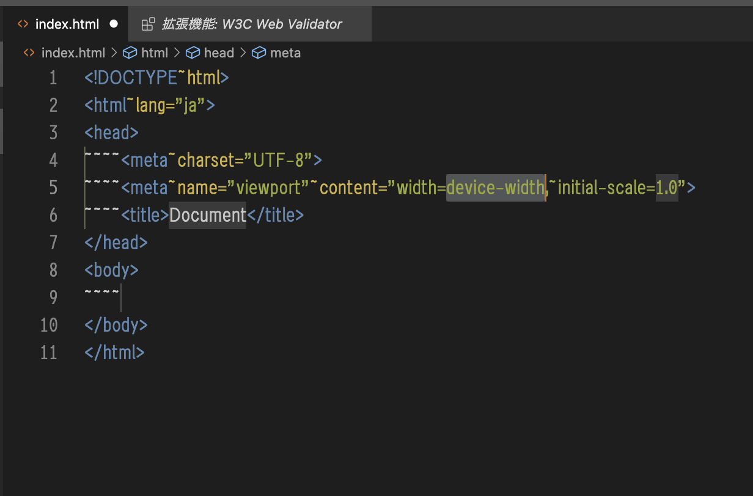Image resolution: width=753 pixels, height=496 pixels.
Task: Click the cube icon beside meta breadcrumb
Action: point(259,53)
